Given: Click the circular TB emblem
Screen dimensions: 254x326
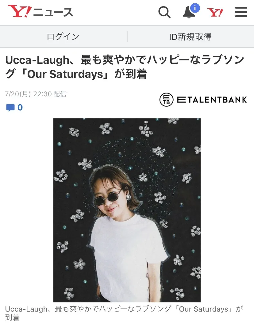Looking at the screenshot, I should point(166,100).
